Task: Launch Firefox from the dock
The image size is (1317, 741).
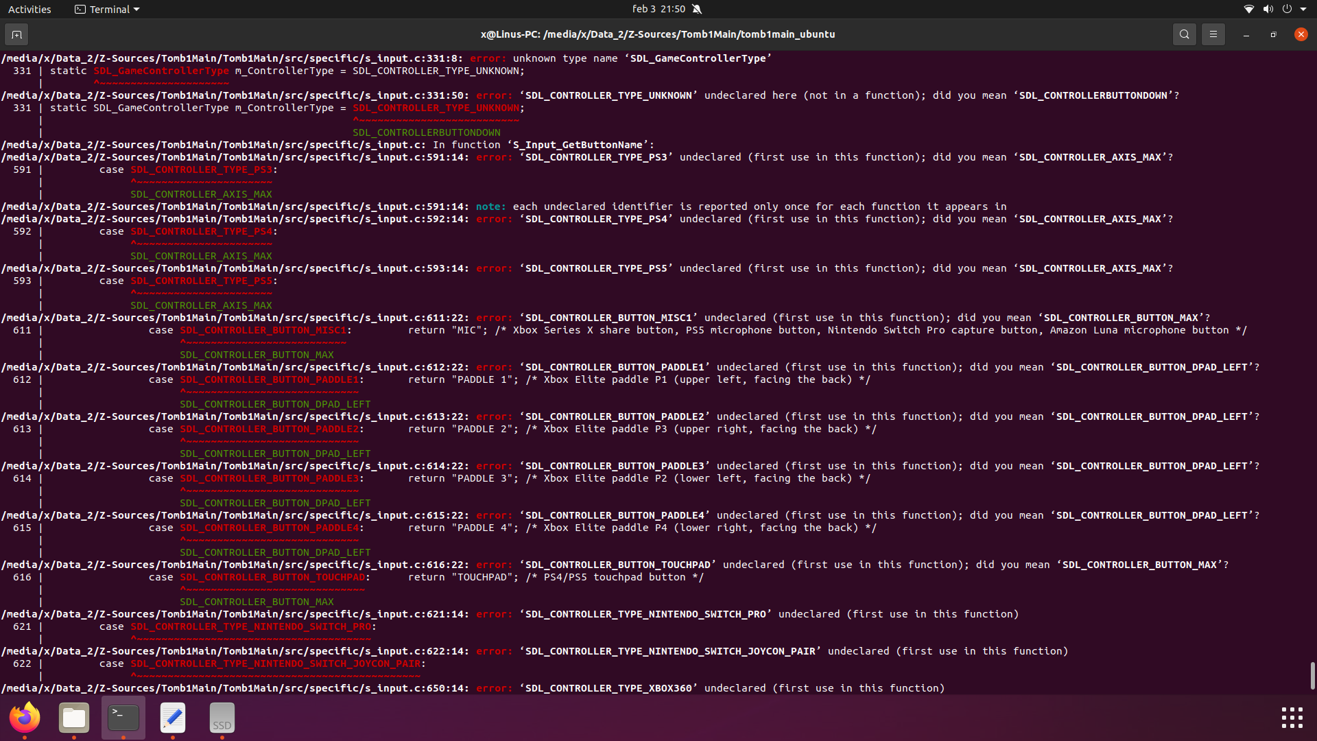Action: (25, 718)
